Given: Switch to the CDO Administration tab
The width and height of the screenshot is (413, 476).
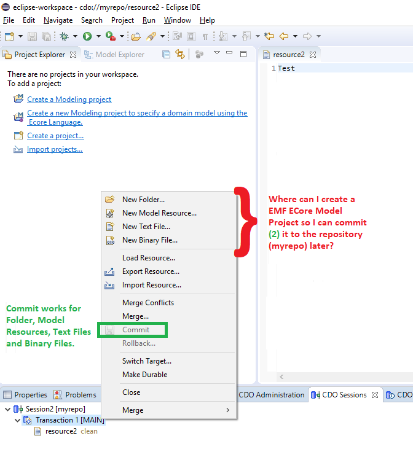Looking at the screenshot, I should tap(271, 395).
